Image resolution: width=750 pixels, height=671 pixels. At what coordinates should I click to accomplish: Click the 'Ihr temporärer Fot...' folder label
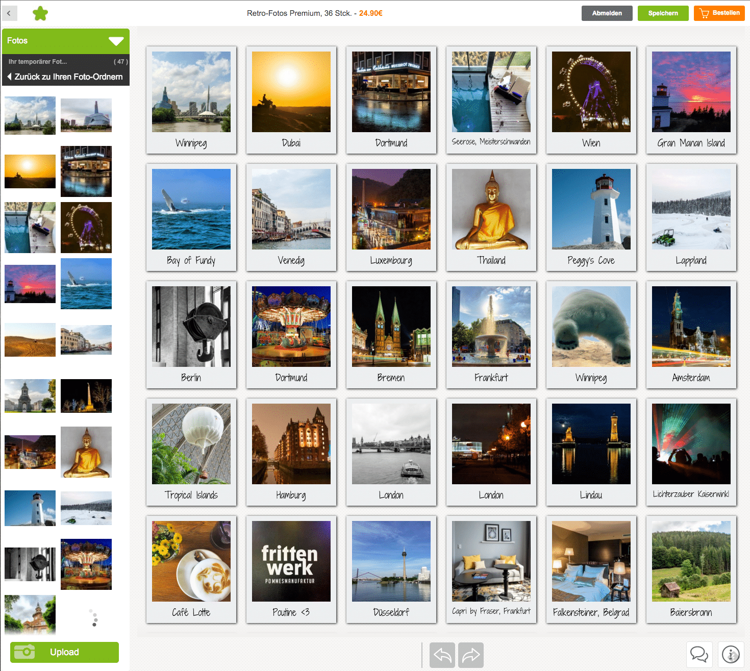[38, 62]
